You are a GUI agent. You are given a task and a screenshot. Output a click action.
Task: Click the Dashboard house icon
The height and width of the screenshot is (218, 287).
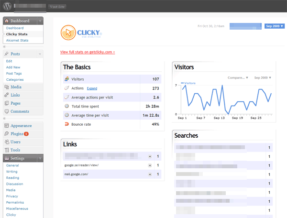point(7,21)
